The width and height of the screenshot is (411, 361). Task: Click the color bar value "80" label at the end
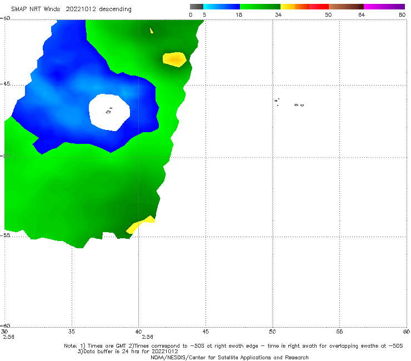(x=402, y=14)
